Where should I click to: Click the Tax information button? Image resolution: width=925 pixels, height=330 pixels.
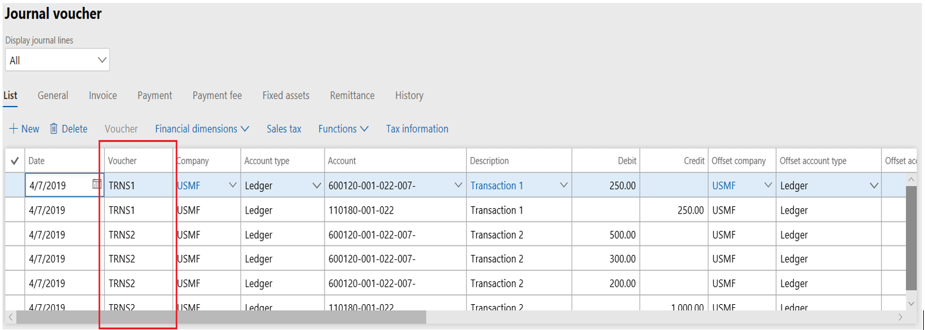417,129
